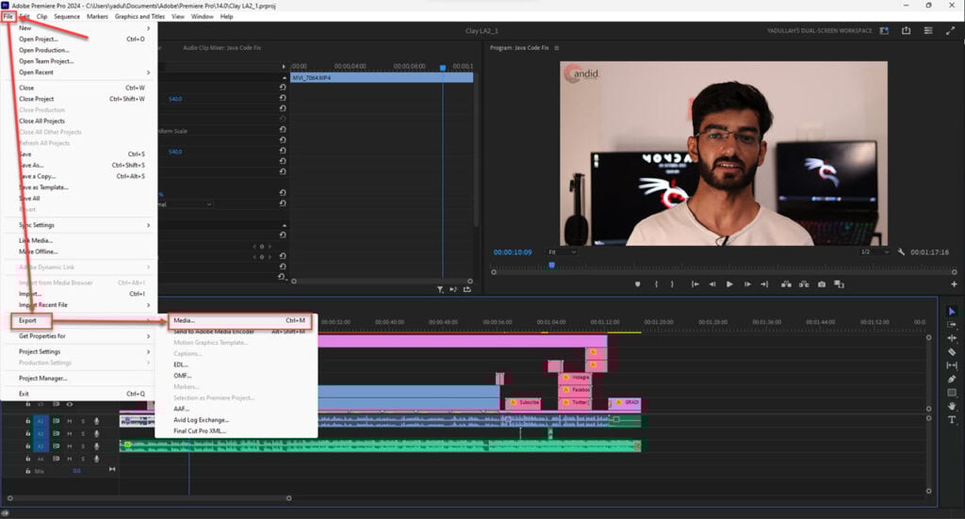Click the export icon in Effect Controls footer
Screen dimensions: 965x519
point(467,289)
